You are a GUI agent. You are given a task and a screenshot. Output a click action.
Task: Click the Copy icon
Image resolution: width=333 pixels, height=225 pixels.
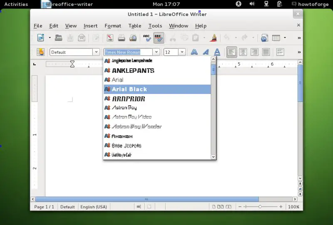pyautogui.click(x=184, y=38)
